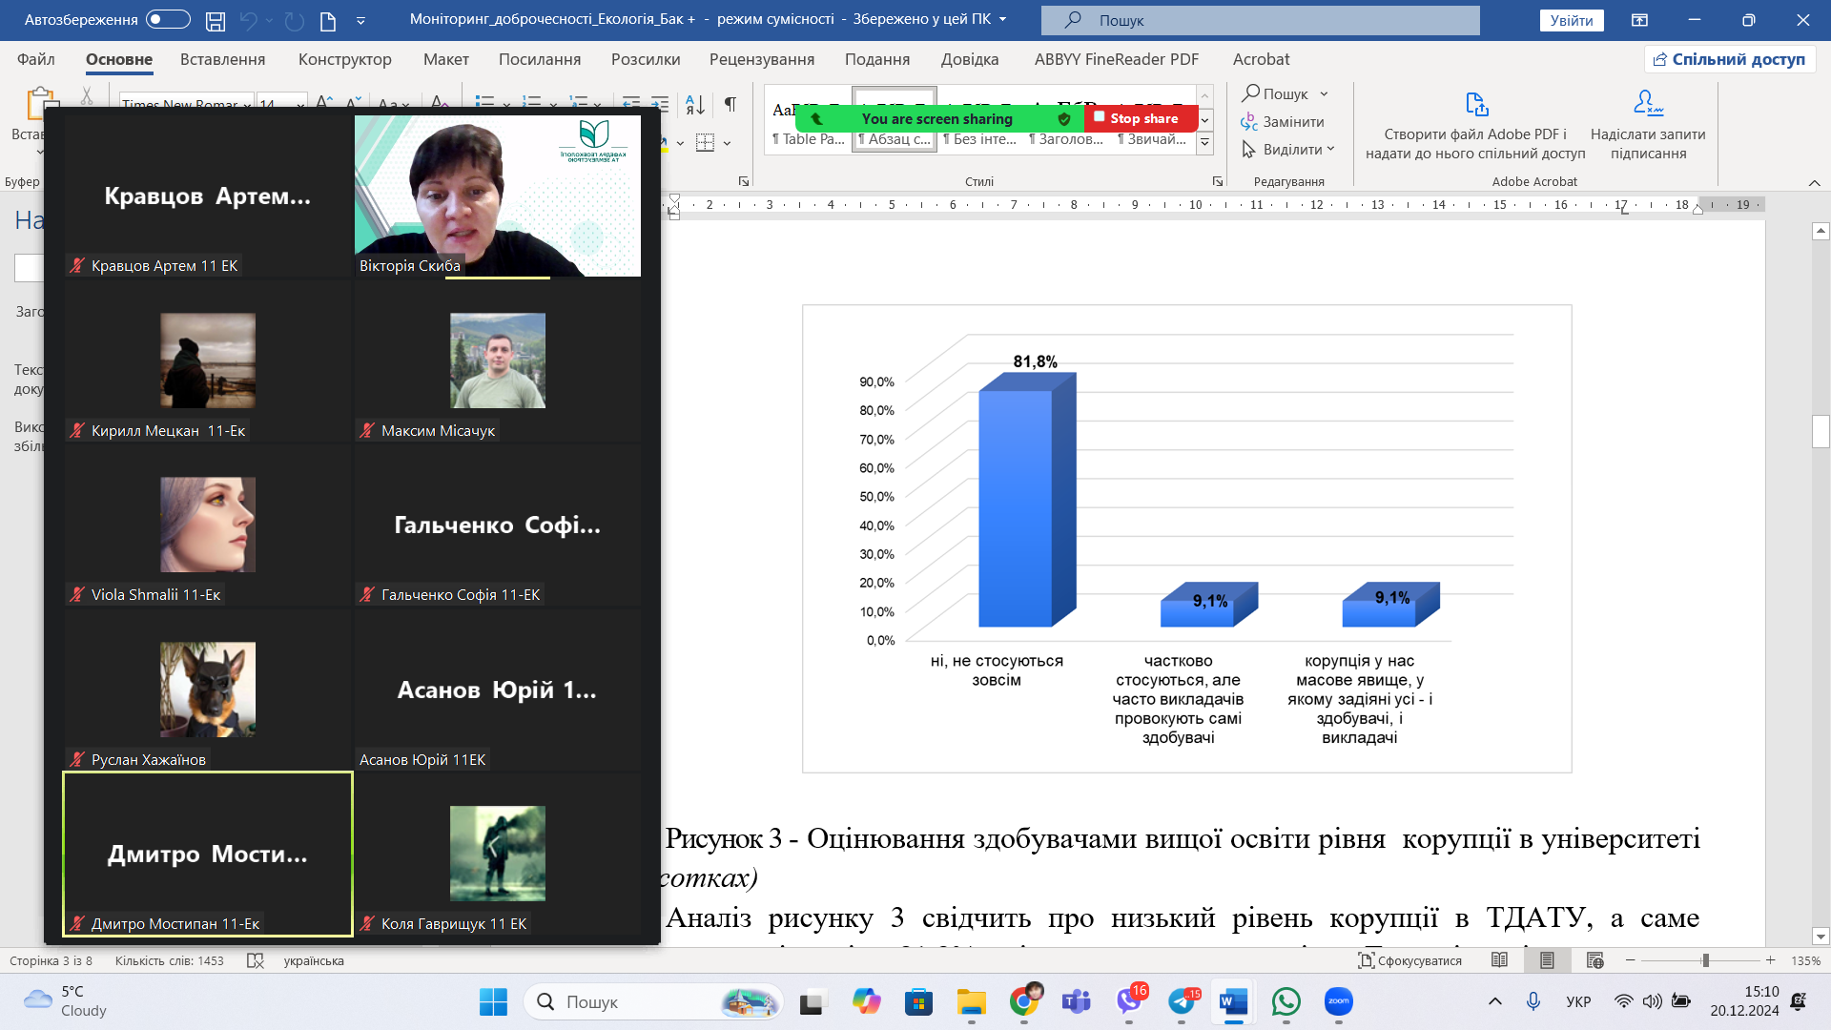Click the Undo icon

[250, 19]
